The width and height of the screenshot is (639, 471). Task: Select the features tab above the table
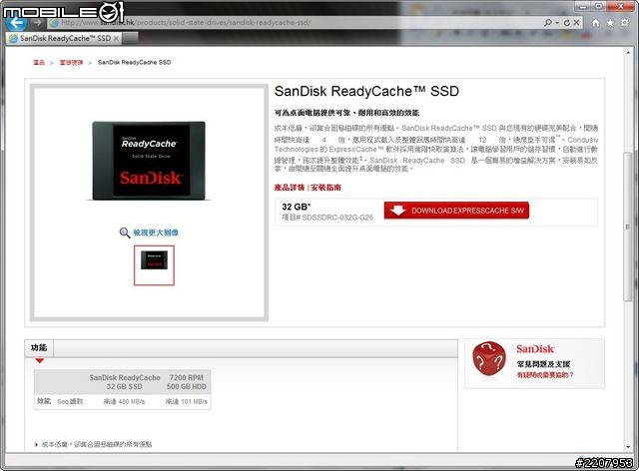[39, 347]
